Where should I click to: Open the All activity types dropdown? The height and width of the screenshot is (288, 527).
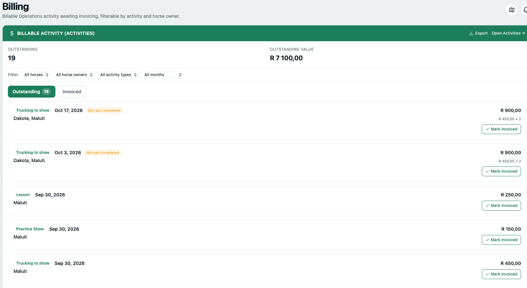[118, 75]
